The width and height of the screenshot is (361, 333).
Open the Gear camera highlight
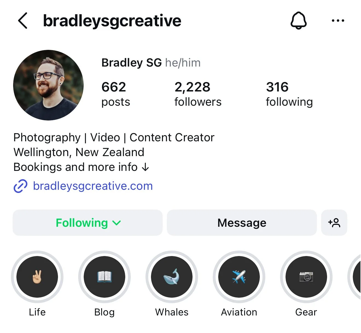point(306,277)
